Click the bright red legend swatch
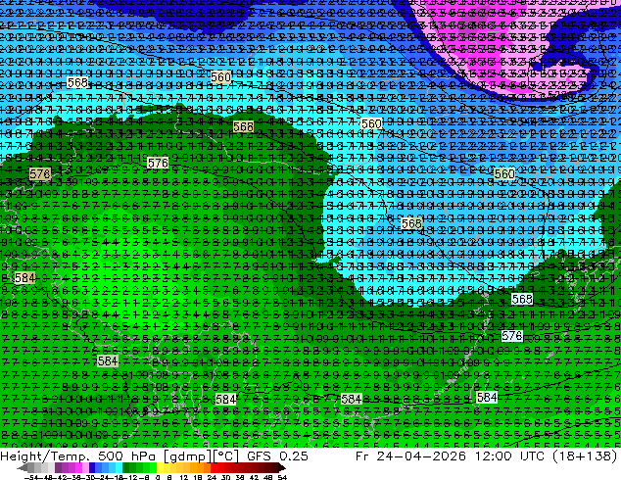 pos(214,467)
